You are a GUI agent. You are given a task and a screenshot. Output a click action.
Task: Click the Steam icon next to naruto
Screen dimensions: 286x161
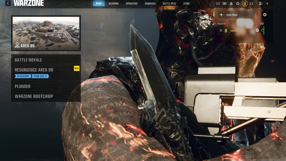pyautogui.click(x=257, y=31)
